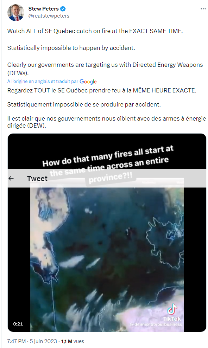The height and width of the screenshot is (348, 208).
Task: Click the original English tweet text
Action: tap(105, 52)
